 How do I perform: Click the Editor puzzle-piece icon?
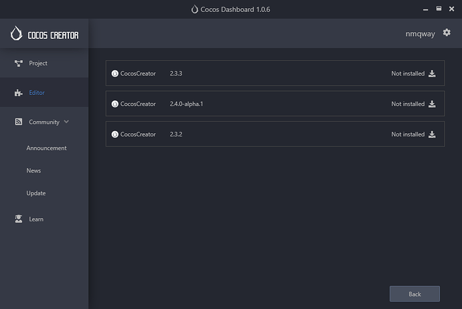(19, 93)
